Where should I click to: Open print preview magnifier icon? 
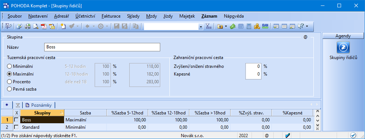(36, 26)
